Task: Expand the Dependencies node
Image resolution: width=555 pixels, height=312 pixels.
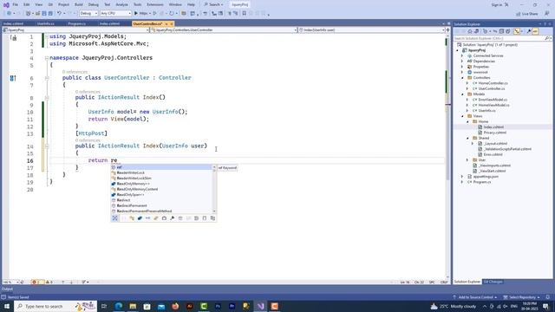Action: tap(462, 62)
